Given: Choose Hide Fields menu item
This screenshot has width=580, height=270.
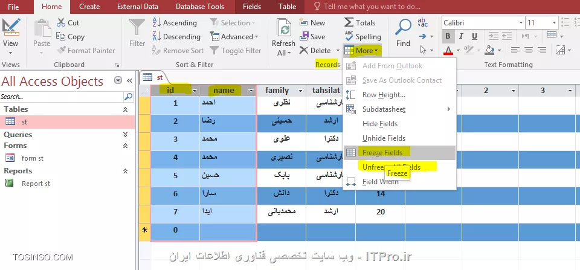Looking at the screenshot, I should click(399, 124).
